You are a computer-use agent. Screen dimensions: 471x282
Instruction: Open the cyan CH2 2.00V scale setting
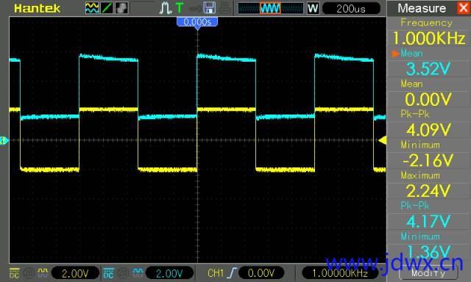click(169, 273)
